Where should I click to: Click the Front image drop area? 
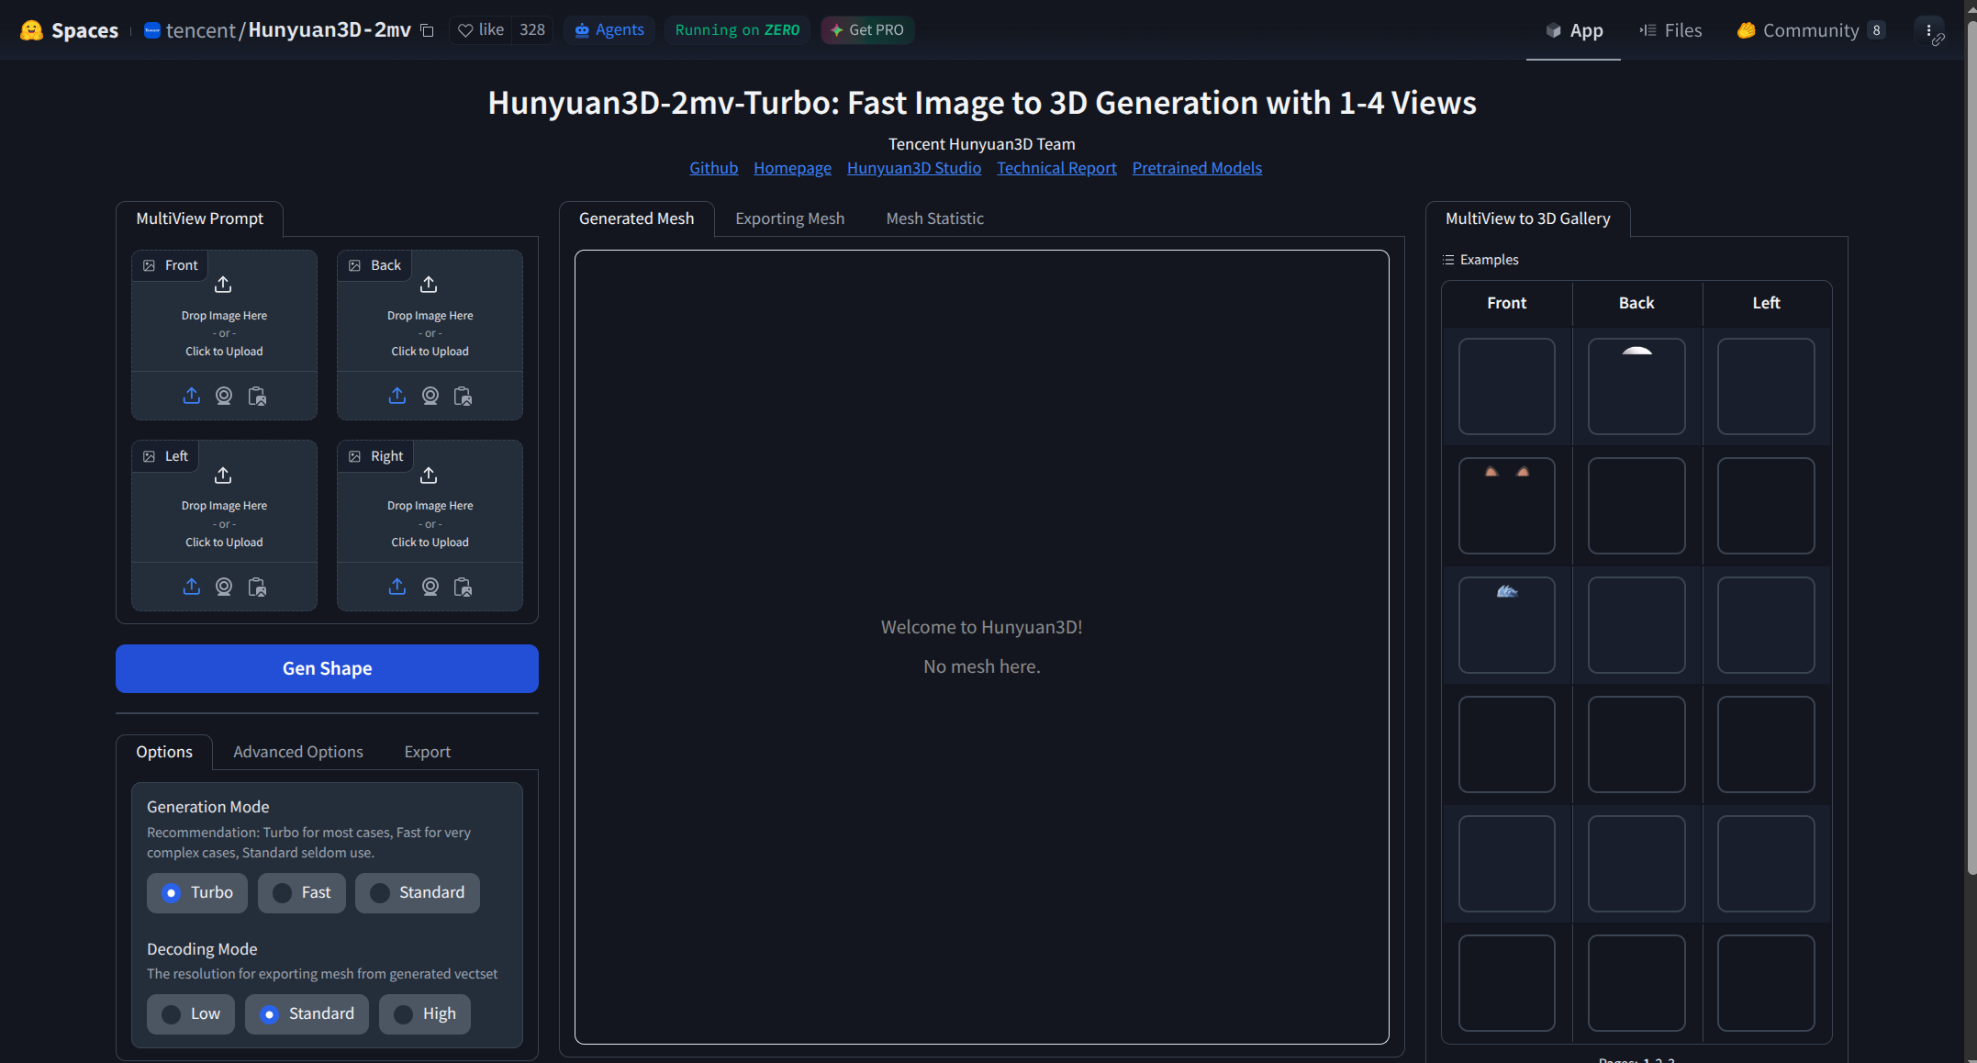click(224, 312)
